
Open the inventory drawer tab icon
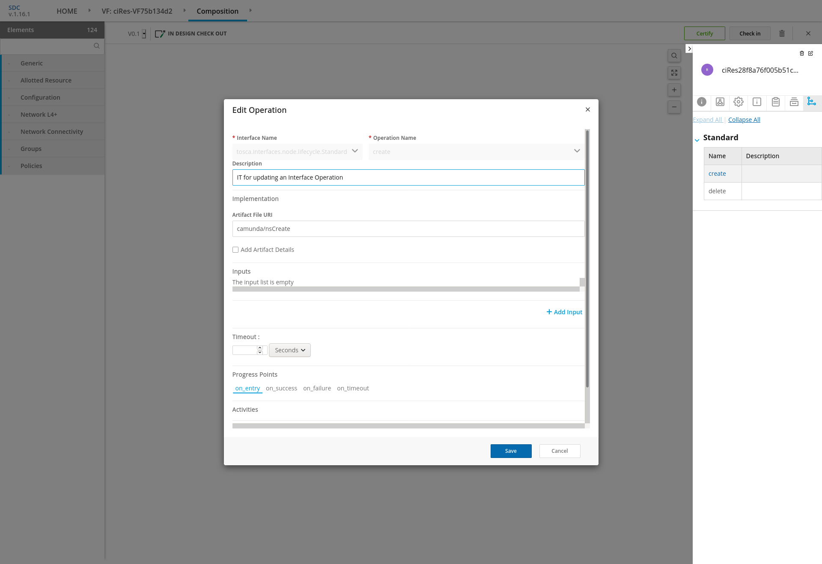coord(794,102)
